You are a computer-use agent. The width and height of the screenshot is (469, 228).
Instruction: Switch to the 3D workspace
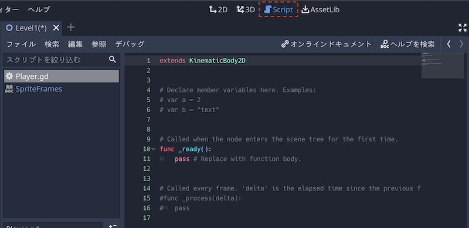click(x=246, y=9)
